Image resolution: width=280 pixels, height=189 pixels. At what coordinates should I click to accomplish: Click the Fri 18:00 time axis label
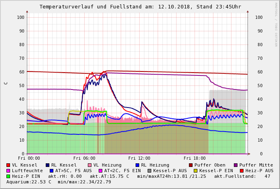[194, 158]
